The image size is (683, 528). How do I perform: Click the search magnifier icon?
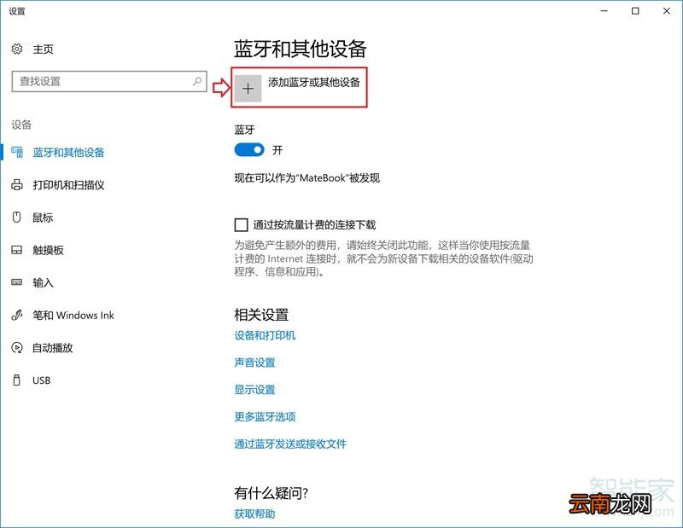click(x=197, y=81)
